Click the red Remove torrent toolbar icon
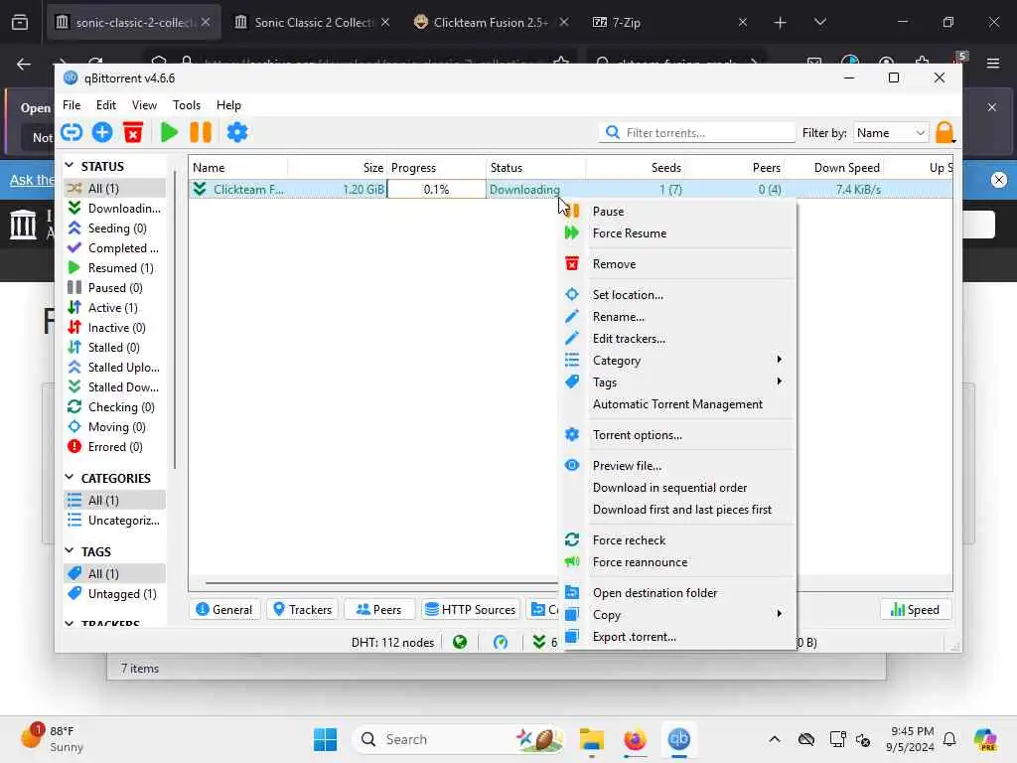 point(133,132)
